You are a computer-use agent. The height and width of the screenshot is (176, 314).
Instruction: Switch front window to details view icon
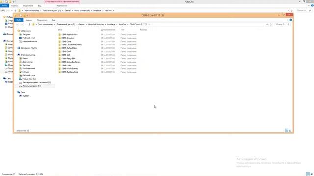(x=287, y=131)
